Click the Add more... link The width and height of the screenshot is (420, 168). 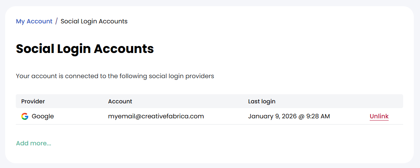click(x=33, y=143)
